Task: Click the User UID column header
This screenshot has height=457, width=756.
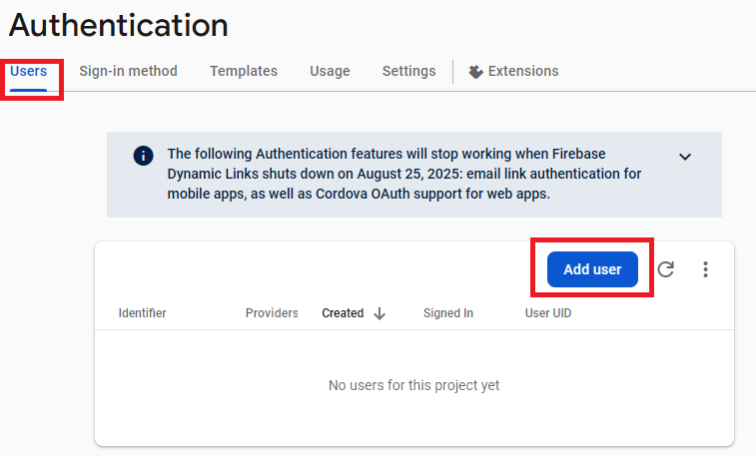Action: [548, 313]
